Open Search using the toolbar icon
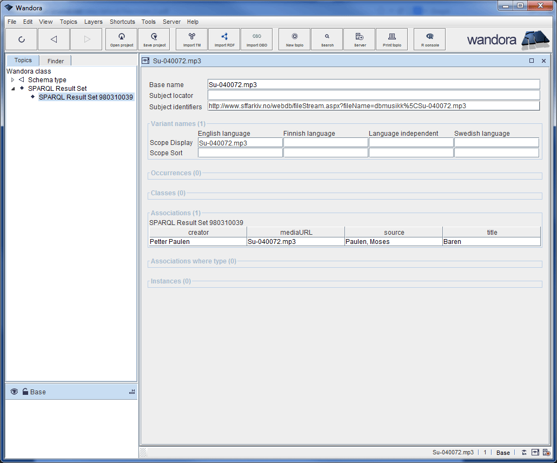This screenshot has width=557, height=463. tap(327, 39)
